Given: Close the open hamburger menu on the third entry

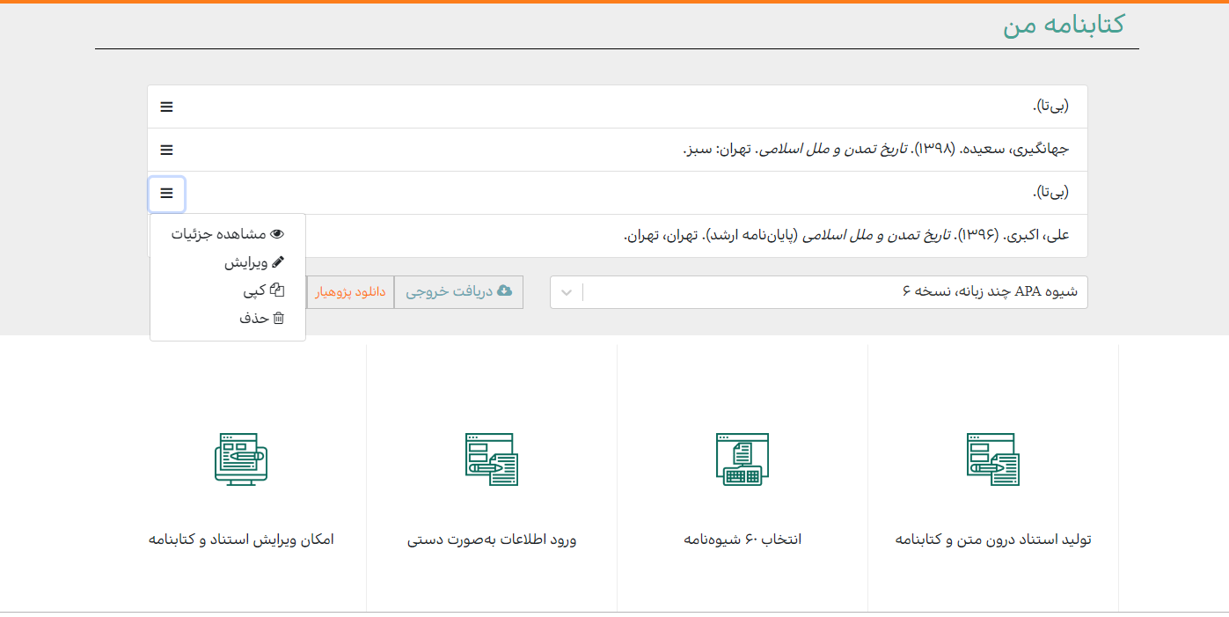Looking at the screenshot, I should click(x=166, y=194).
